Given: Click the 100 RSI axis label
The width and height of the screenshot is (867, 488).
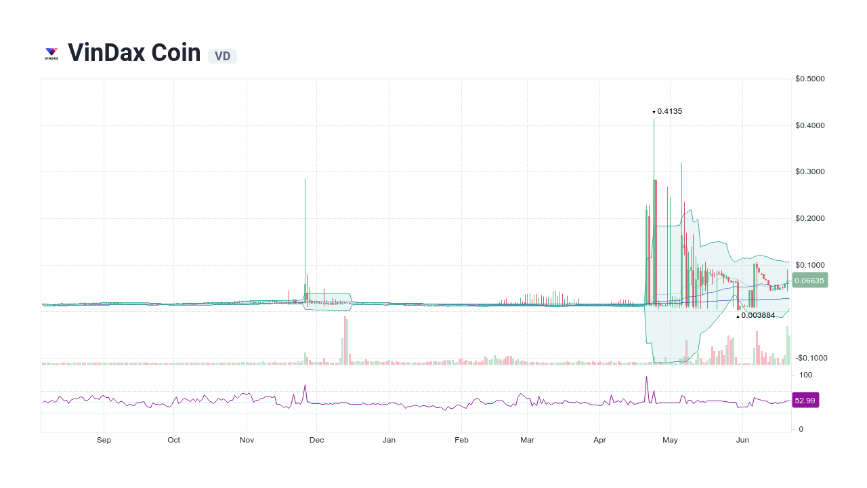Looking at the screenshot, I should click(x=805, y=375).
